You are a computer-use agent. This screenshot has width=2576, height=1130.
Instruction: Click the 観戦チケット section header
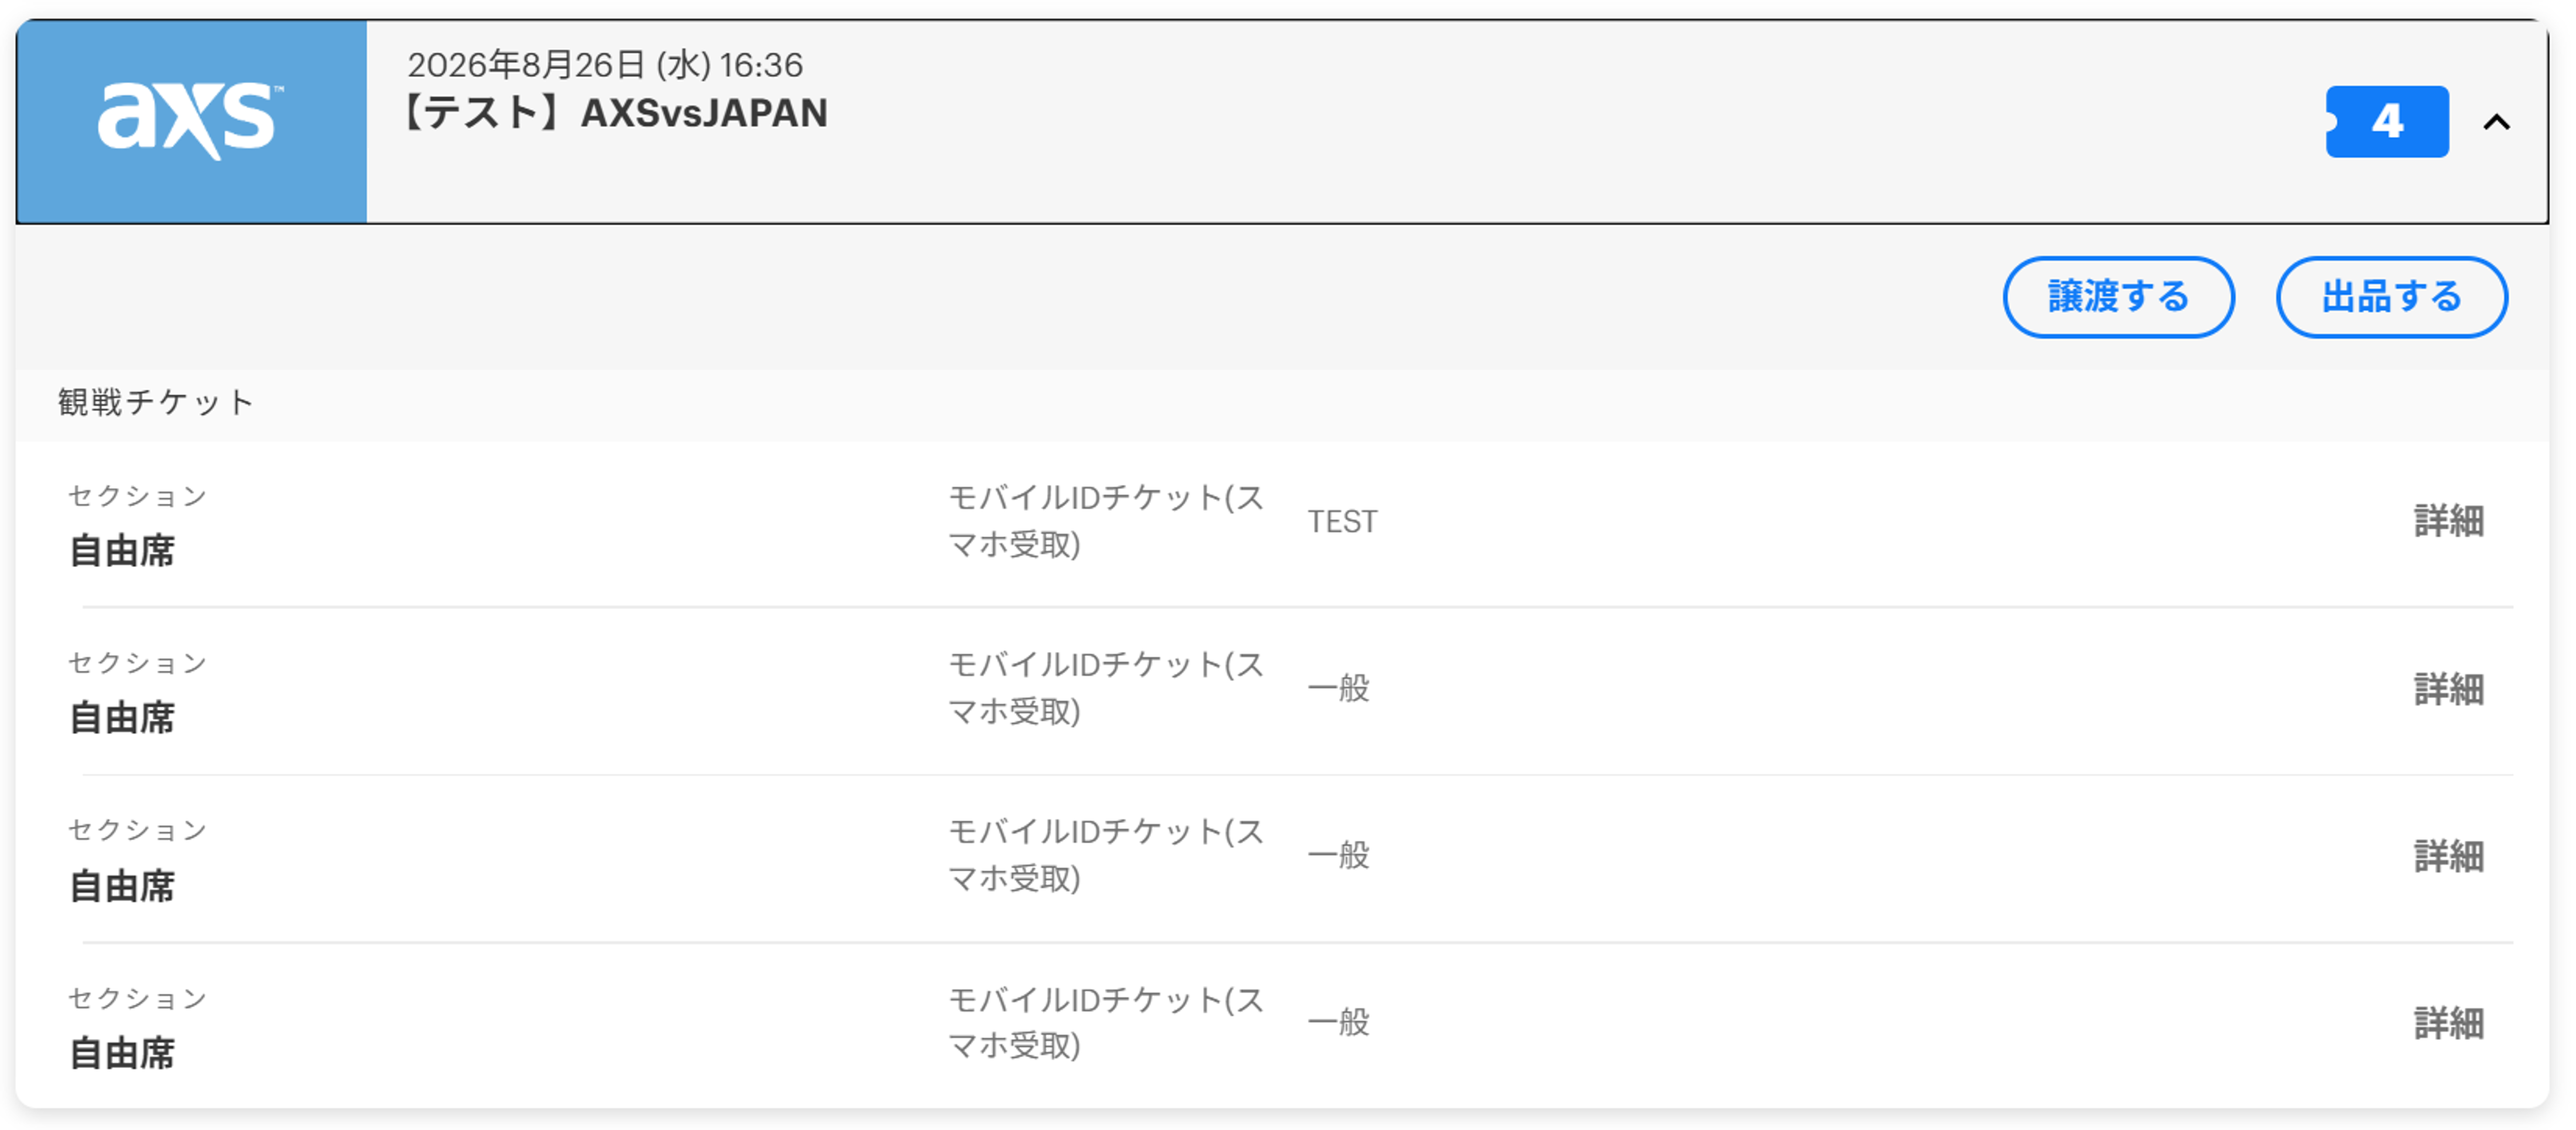pyautogui.click(x=156, y=403)
